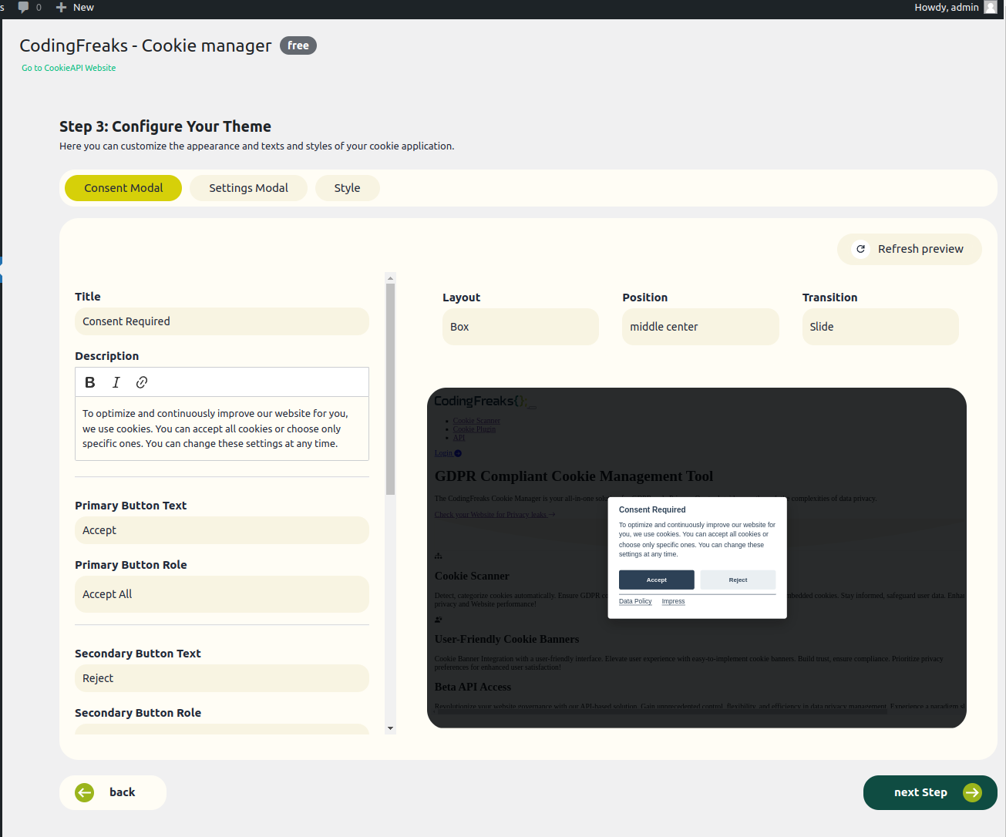
Task: Open the Transition dropdown showing Slide
Action: 880,327
